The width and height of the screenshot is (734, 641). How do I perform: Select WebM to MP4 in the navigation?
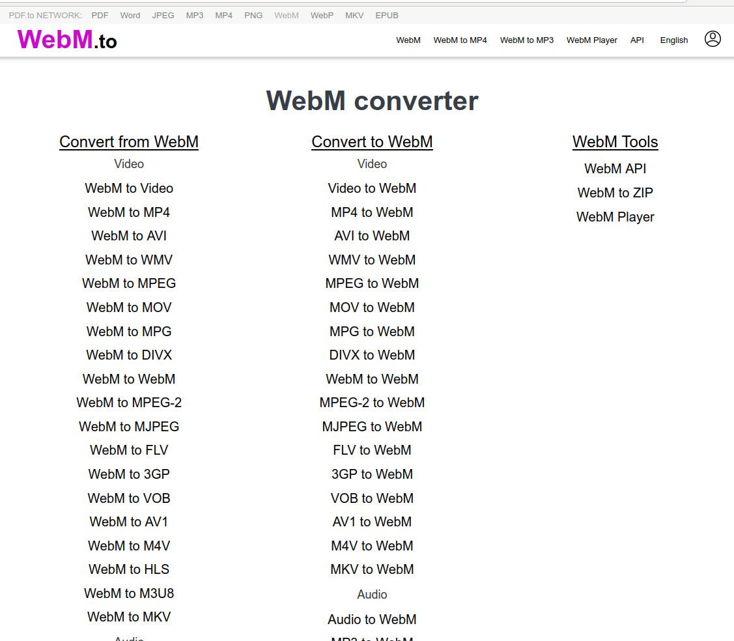click(x=460, y=40)
